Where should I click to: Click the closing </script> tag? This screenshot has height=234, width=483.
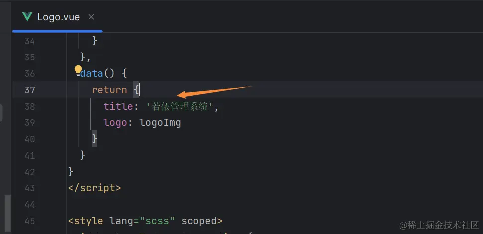(x=95, y=188)
